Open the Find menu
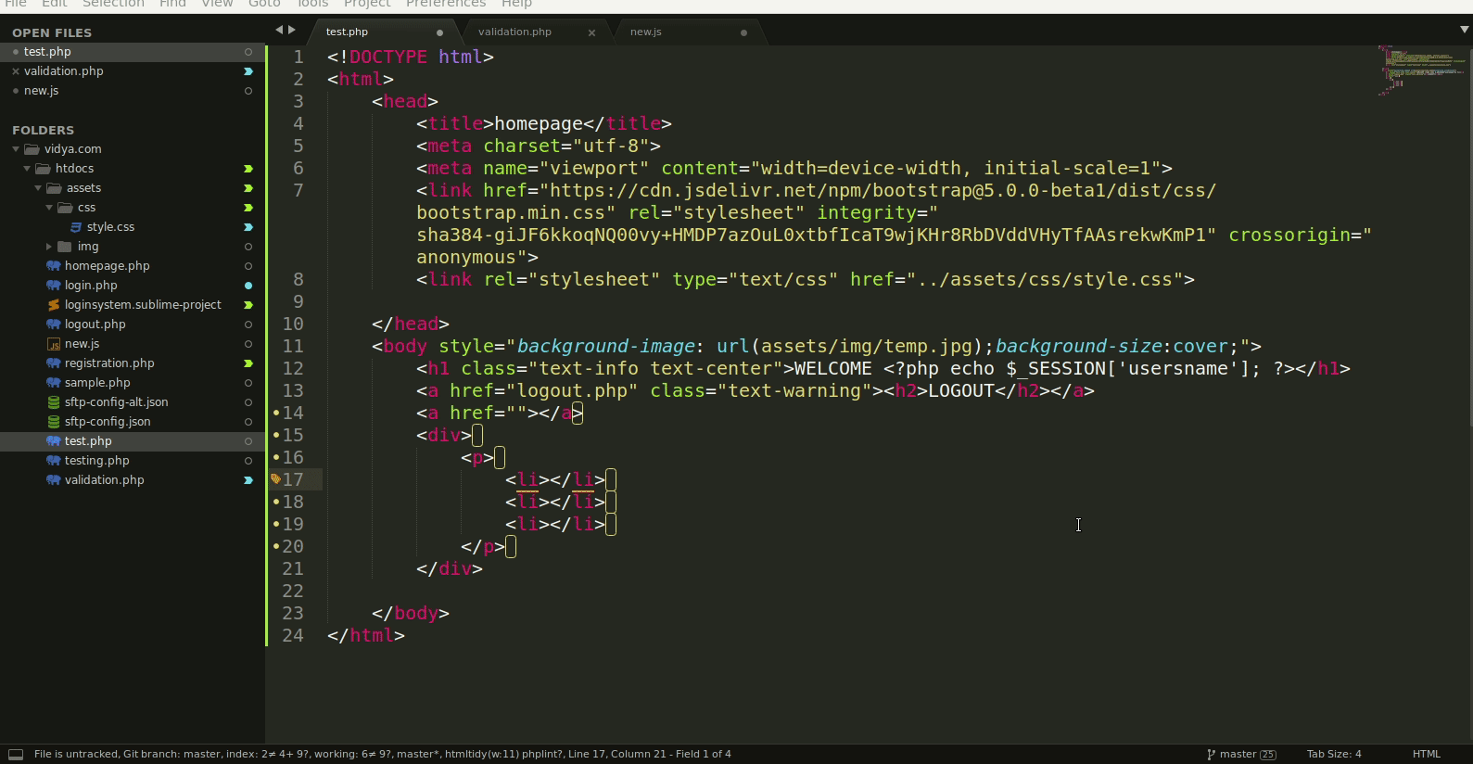Screen dimensions: 1473x764 pyautogui.click(x=172, y=4)
